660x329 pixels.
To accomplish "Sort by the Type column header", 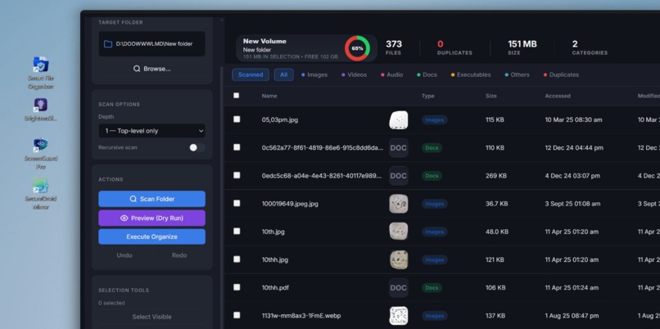I will (428, 96).
